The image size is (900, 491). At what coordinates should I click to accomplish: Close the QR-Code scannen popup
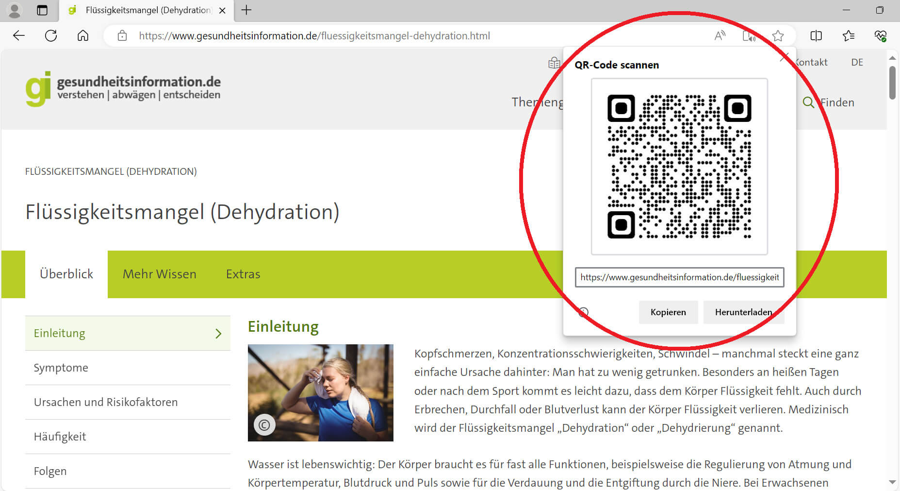(784, 57)
